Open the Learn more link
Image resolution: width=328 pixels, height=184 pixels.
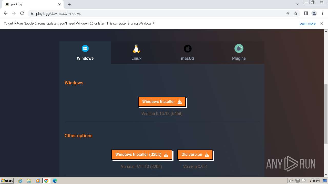point(307,23)
